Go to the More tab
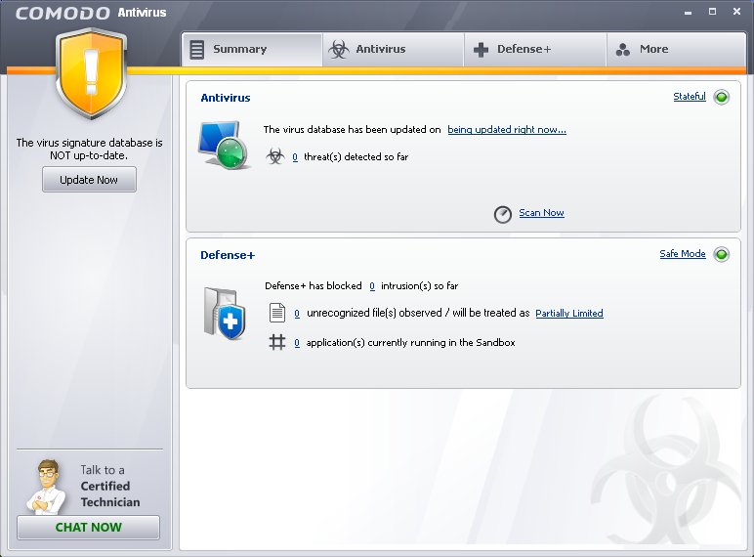This screenshot has width=754, height=557. click(x=676, y=50)
